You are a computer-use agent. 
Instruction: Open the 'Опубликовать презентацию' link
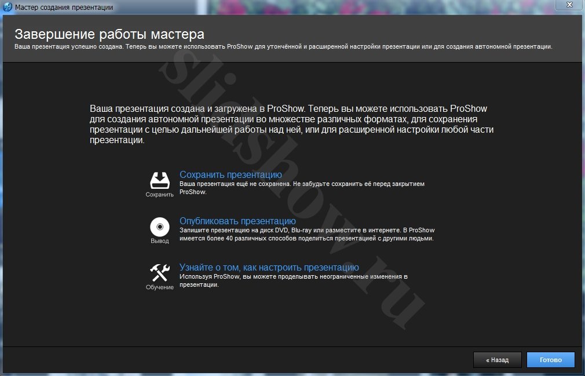(x=237, y=221)
